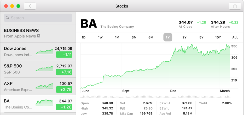Select the 1D chart range tab
Image resolution: width=244 pixels, height=115 pixels.
pos(84,37)
